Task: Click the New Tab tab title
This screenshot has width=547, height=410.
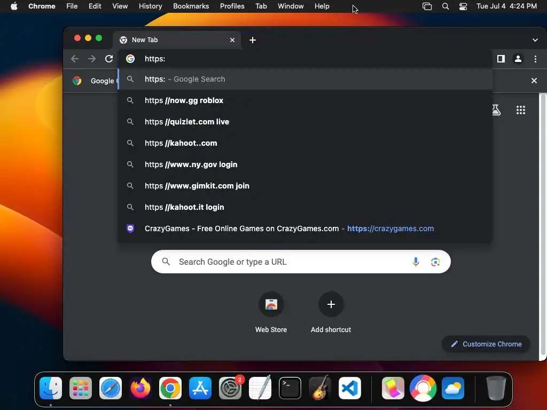Action: click(145, 40)
